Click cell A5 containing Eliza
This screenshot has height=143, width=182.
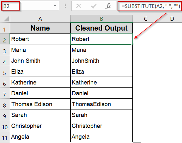pos(40,71)
